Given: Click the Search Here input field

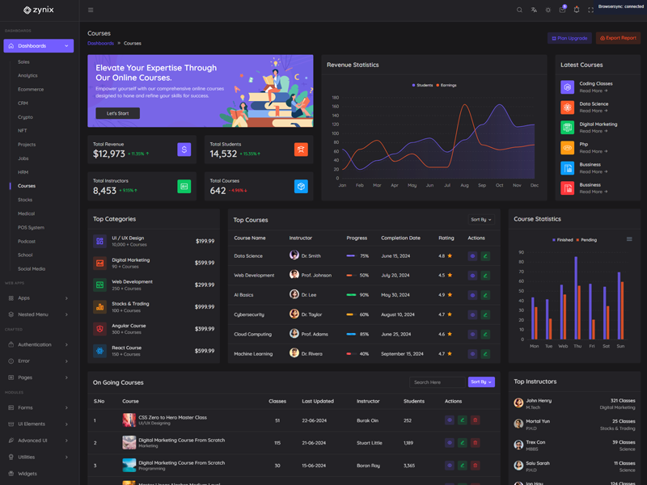Looking at the screenshot, I should point(437,382).
